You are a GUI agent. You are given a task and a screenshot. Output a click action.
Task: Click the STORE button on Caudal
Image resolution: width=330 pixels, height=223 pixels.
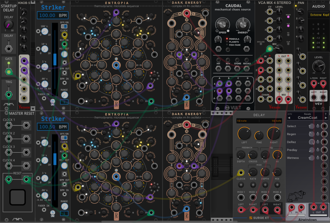(237, 60)
